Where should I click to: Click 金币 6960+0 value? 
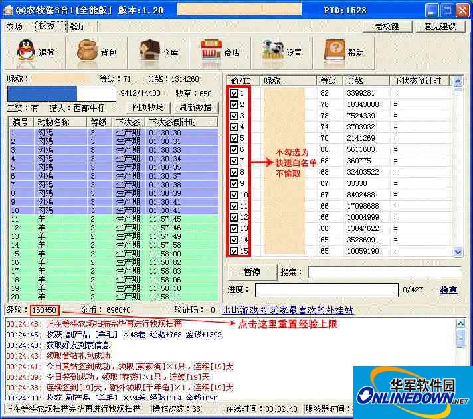click(118, 310)
